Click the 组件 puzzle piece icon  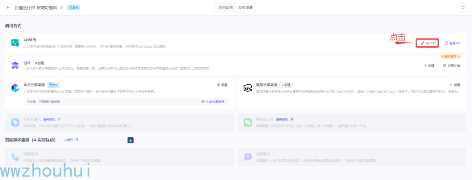click(15, 66)
